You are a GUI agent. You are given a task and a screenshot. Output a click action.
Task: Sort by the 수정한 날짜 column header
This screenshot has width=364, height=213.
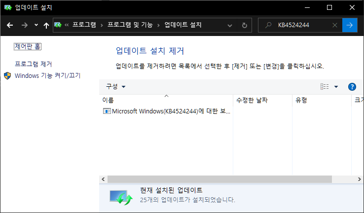[262, 100]
